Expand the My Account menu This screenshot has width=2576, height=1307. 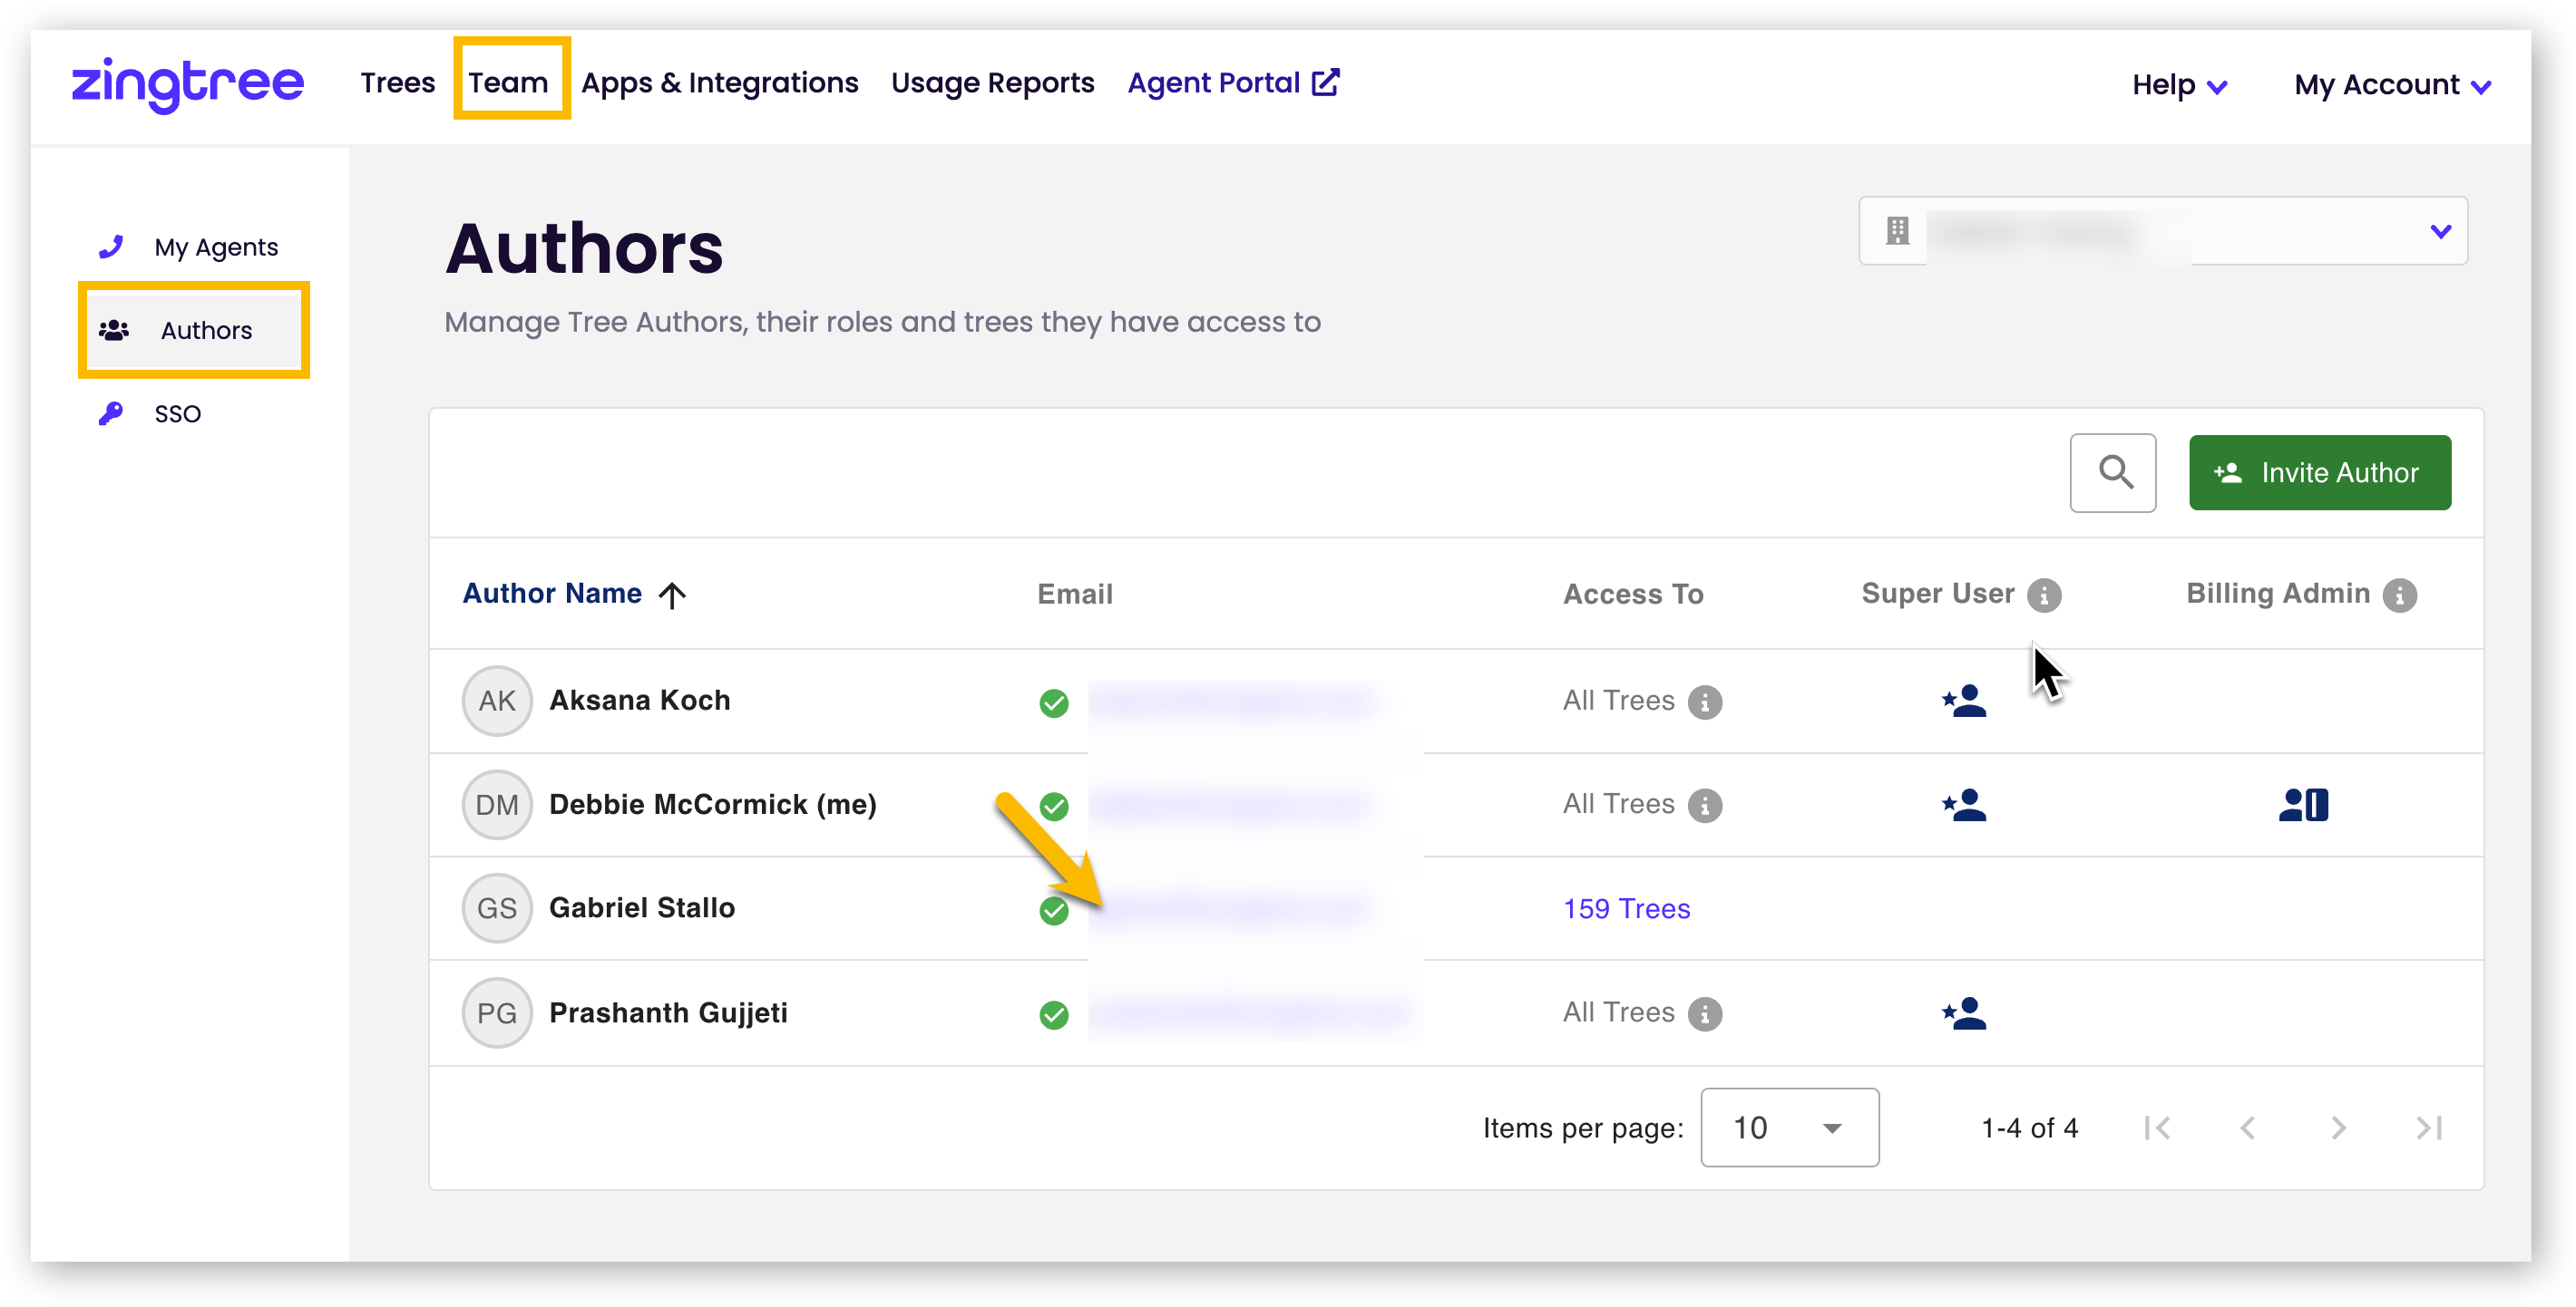[2392, 85]
